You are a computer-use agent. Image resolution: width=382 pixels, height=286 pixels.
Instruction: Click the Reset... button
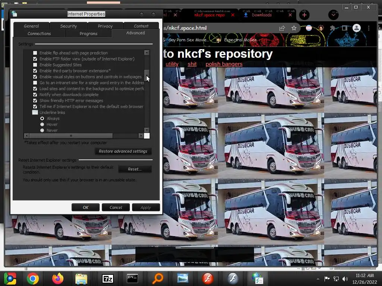point(135,169)
